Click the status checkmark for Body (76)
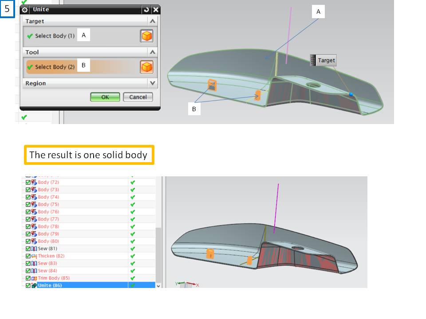 [x=133, y=212]
